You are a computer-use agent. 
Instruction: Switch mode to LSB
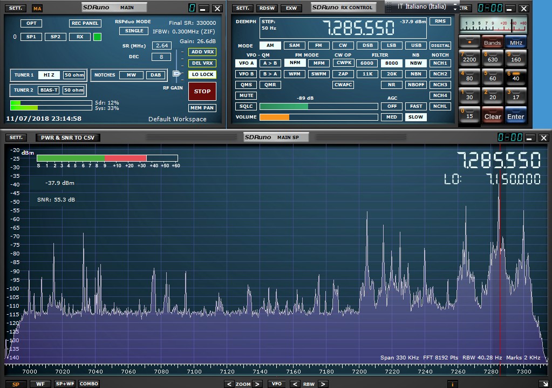click(x=391, y=45)
